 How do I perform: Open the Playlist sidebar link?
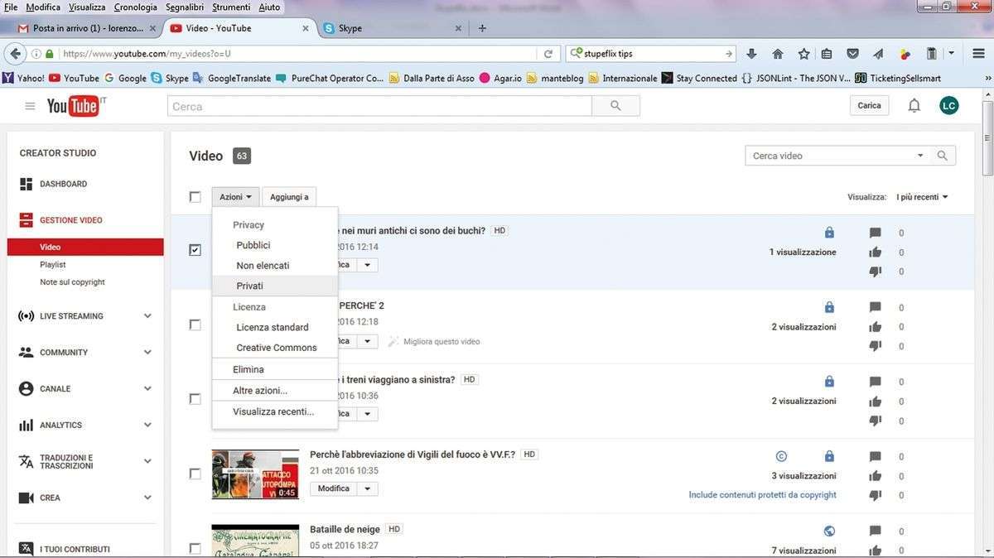53,265
